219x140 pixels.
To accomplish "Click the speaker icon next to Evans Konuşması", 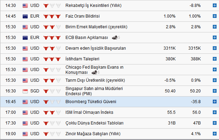I will point(94,72).
